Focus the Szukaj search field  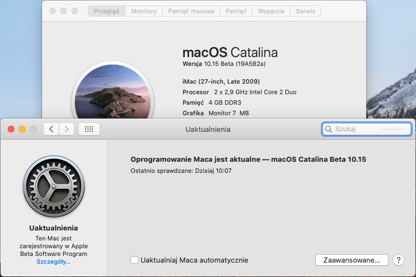pyautogui.click(x=367, y=129)
